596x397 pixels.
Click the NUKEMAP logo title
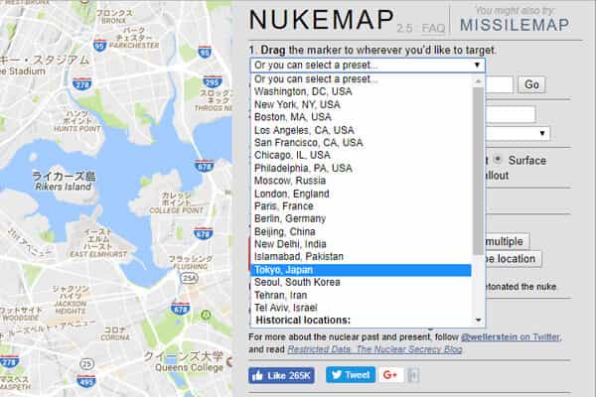pyautogui.click(x=308, y=21)
